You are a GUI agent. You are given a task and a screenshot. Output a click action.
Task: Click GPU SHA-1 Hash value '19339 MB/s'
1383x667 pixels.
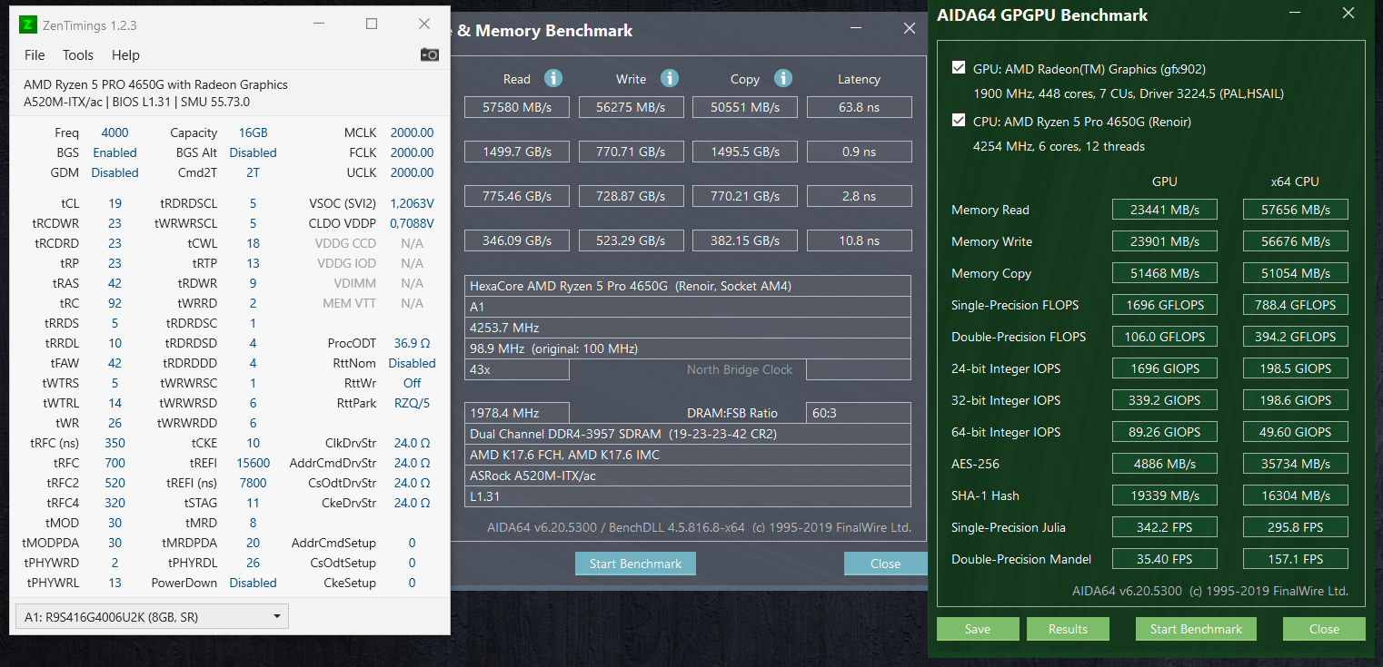coord(1165,495)
